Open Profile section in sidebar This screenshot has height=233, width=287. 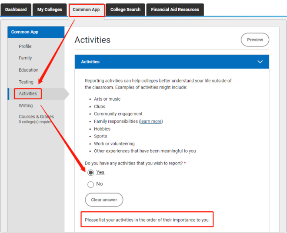25,46
